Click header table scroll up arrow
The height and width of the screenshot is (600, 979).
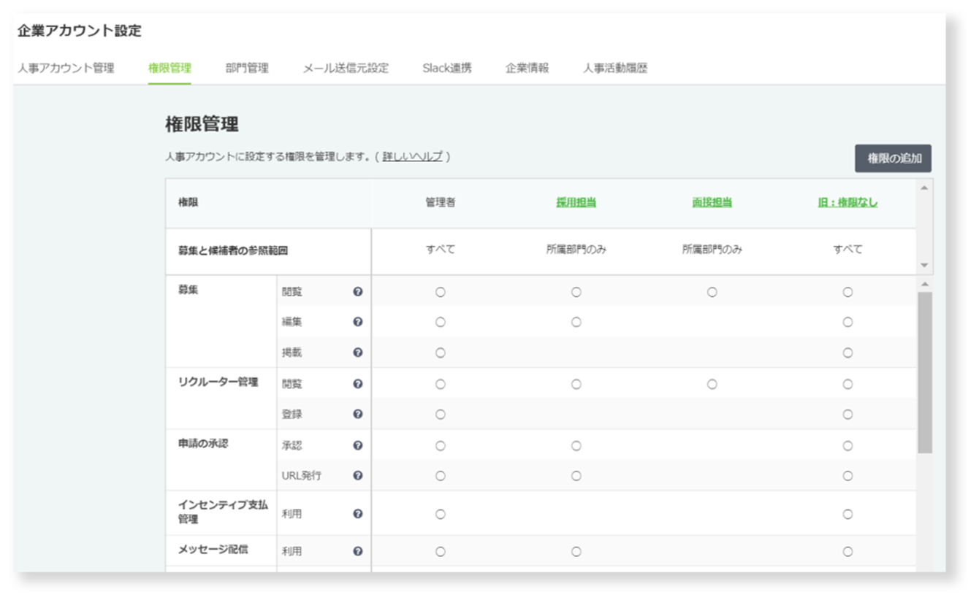pos(924,188)
